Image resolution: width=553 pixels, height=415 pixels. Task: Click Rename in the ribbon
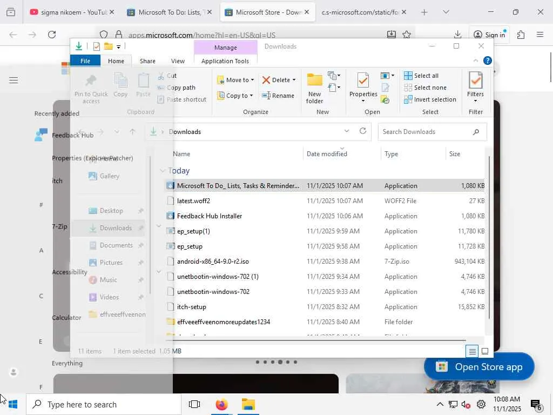pos(278,96)
